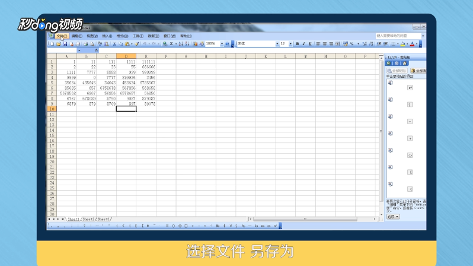Click the red Font Color swatch
473x266 pixels.
pos(412,44)
